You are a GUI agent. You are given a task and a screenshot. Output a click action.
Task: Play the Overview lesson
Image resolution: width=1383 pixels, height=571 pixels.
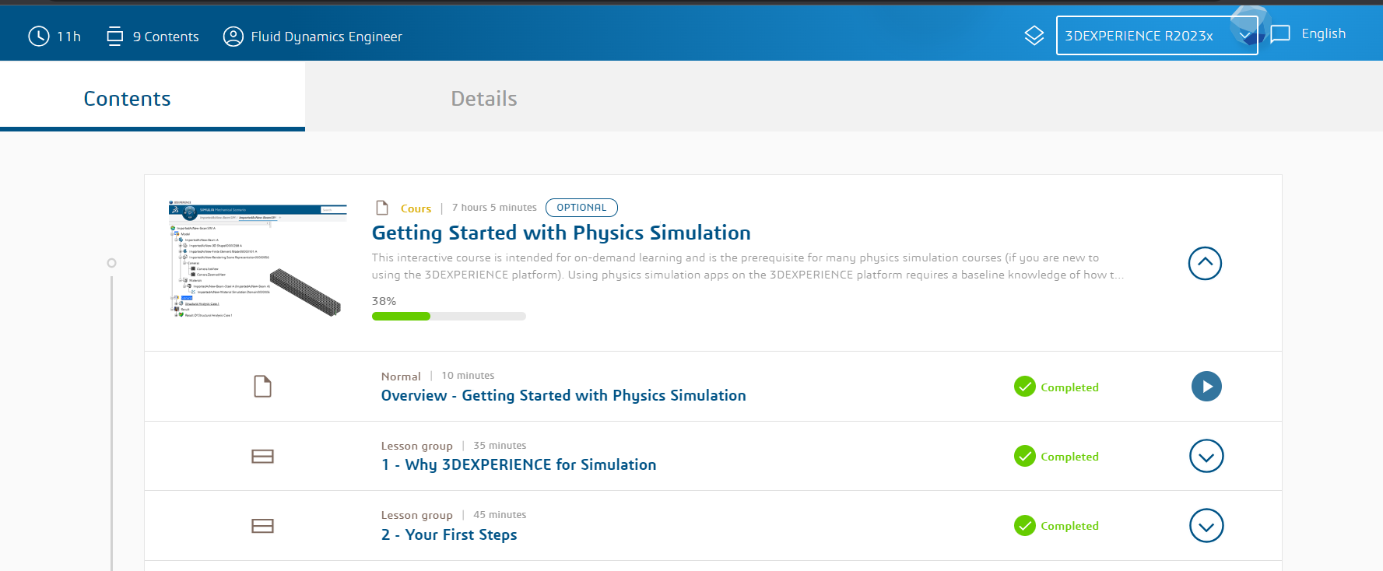1206,386
